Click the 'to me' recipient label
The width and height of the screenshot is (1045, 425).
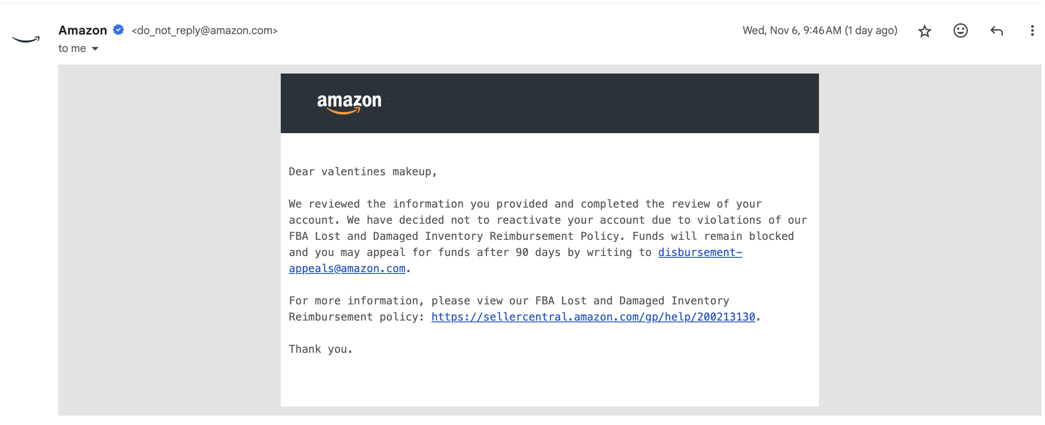72,48
